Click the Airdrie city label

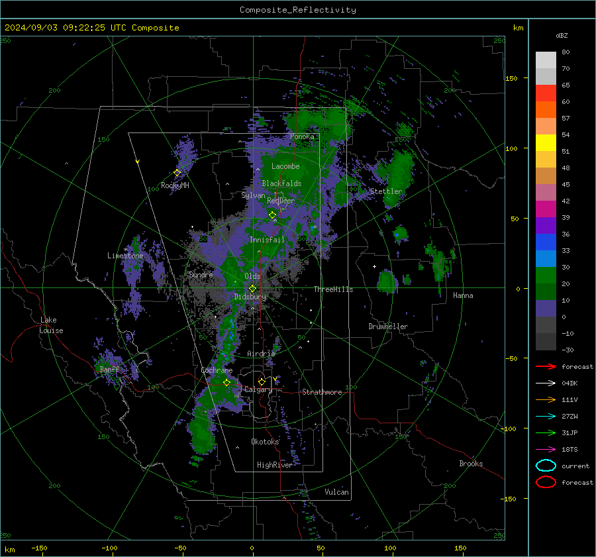(x=261, y=354)
